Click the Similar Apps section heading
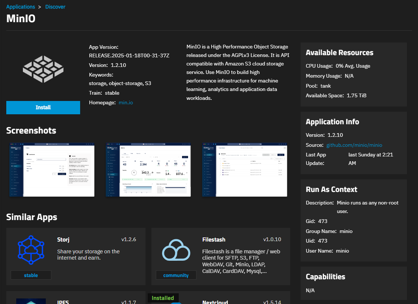418x304 pixels. [32, 217]
